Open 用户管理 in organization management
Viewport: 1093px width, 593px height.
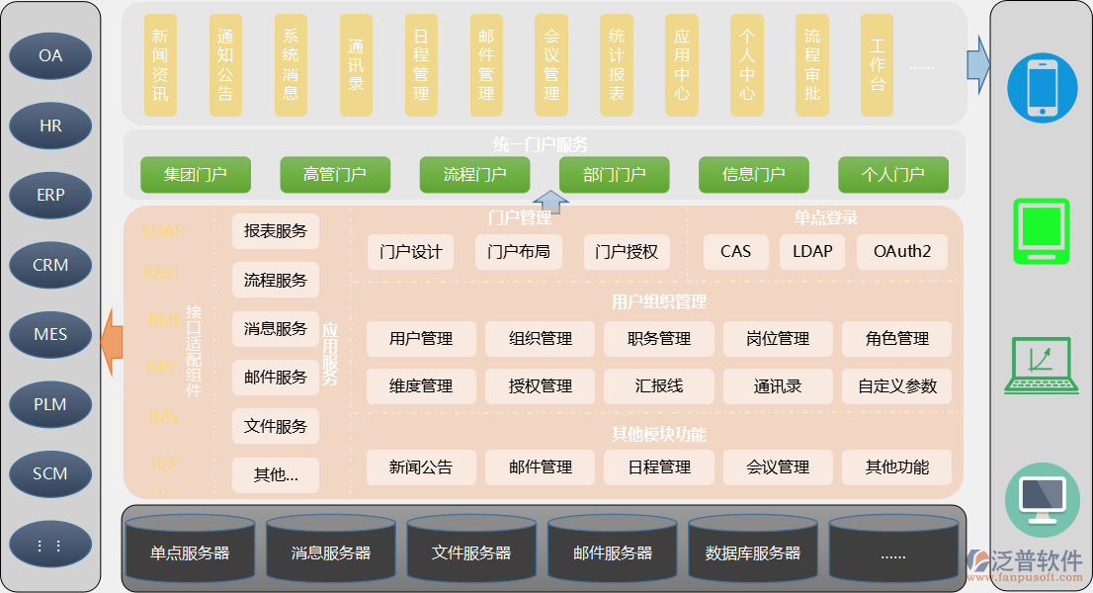[420, 339]
